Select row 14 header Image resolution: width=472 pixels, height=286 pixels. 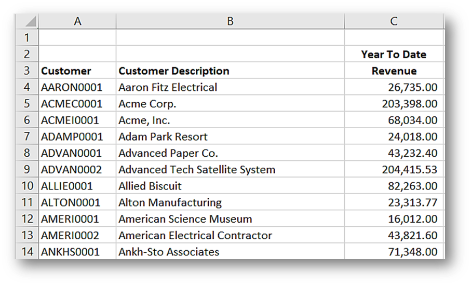pos(27,252)
